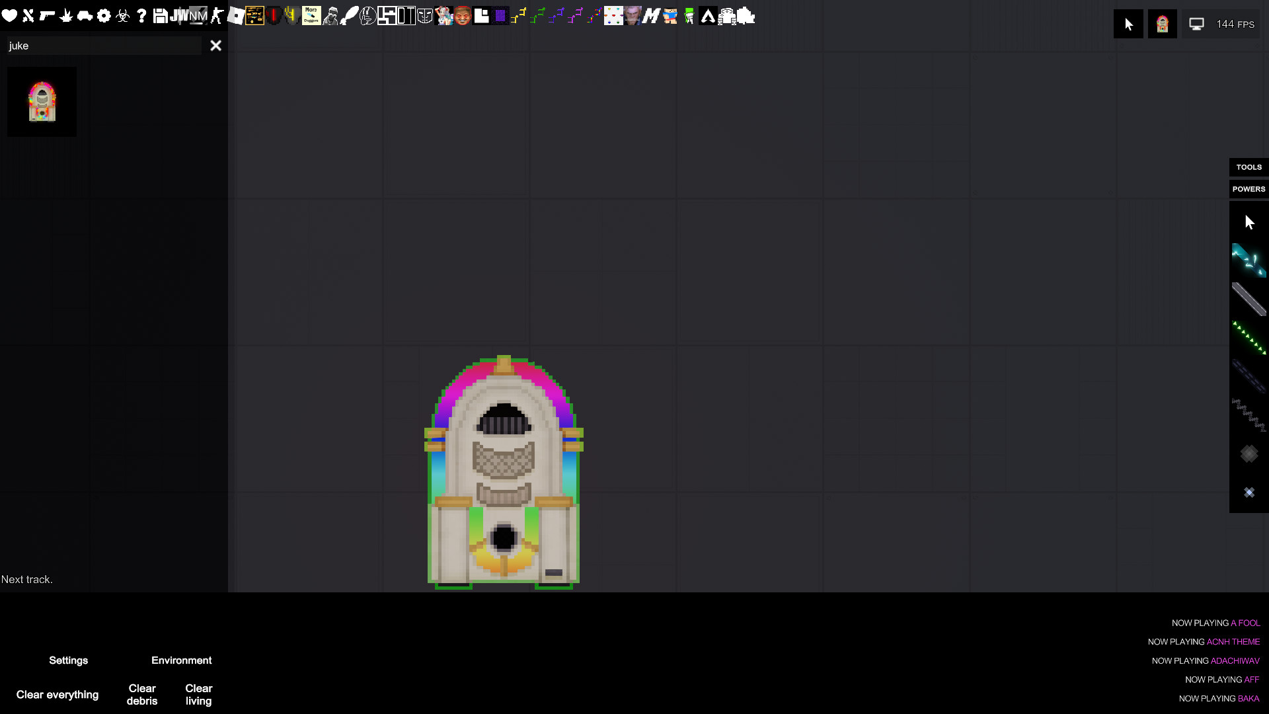Click the Clear debris button
The height and width of the screenshot is (714, 1269).
click(141, 694)
